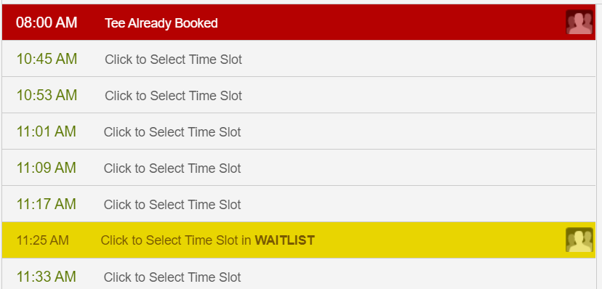Pick the 11:09 AM time slot
The height and width of the screenshot is (289, 602).
(x=299, y=168)
